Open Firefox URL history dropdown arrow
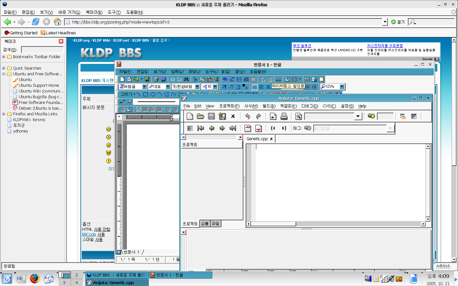 [385, 22]
